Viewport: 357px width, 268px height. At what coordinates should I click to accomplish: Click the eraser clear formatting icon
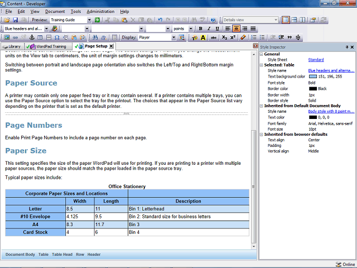[243, 37]
